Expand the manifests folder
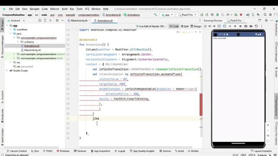The height and width of the screenshot is (156, 278). coord(10,29)
